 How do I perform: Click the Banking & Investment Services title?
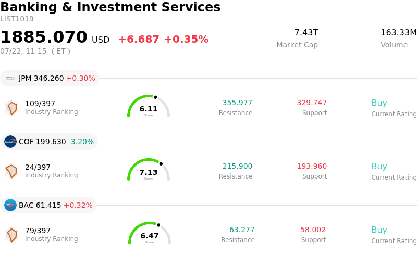[111, 7]
